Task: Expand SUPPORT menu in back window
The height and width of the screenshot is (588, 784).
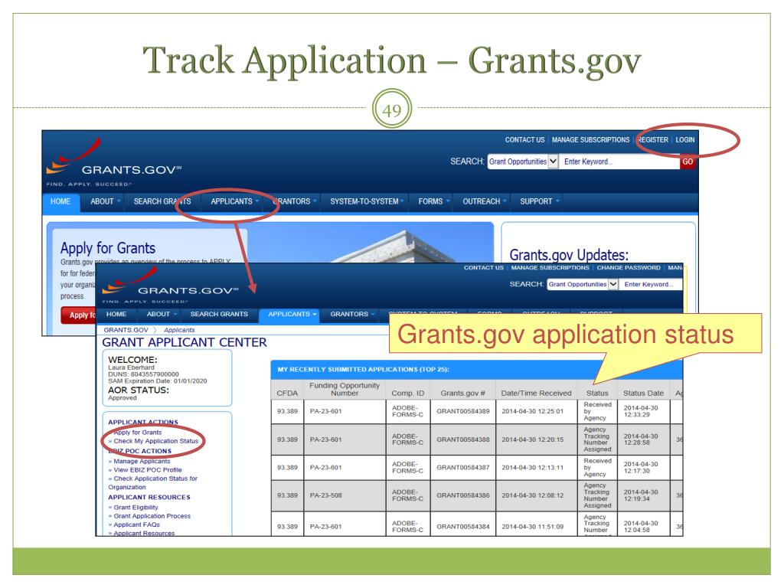Action: [x=539, y=201]
